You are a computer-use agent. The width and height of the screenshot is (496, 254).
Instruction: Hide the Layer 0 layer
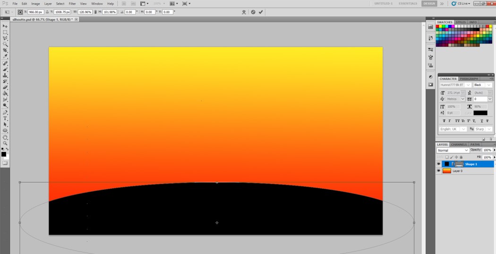tap(439, 171)
